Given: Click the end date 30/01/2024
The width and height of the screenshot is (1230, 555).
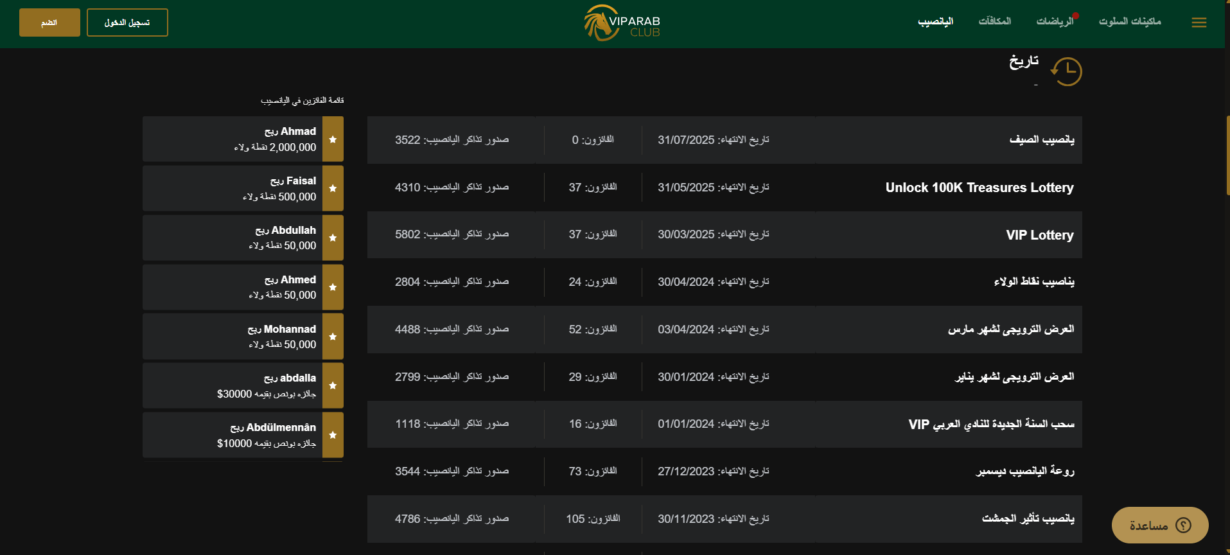Looking at the screenshot, I should pos(686,377).
